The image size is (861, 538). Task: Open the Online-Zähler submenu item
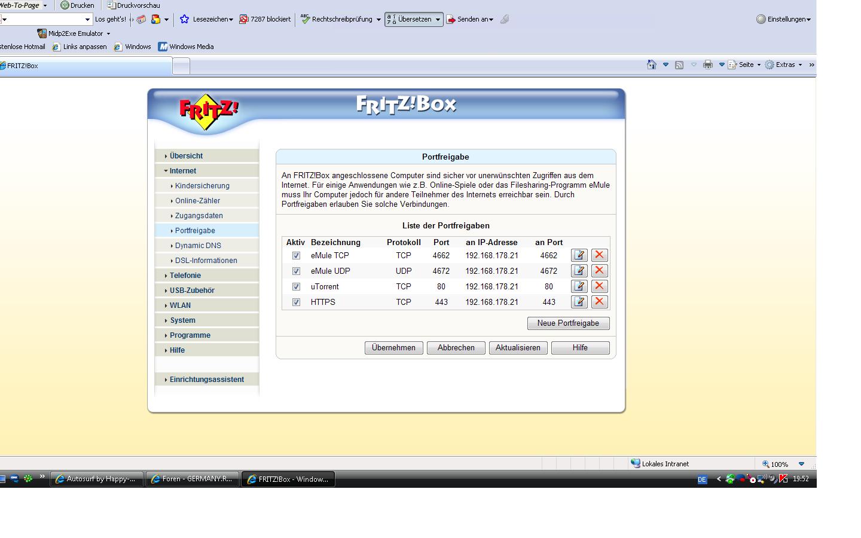(x=207, y=200)
